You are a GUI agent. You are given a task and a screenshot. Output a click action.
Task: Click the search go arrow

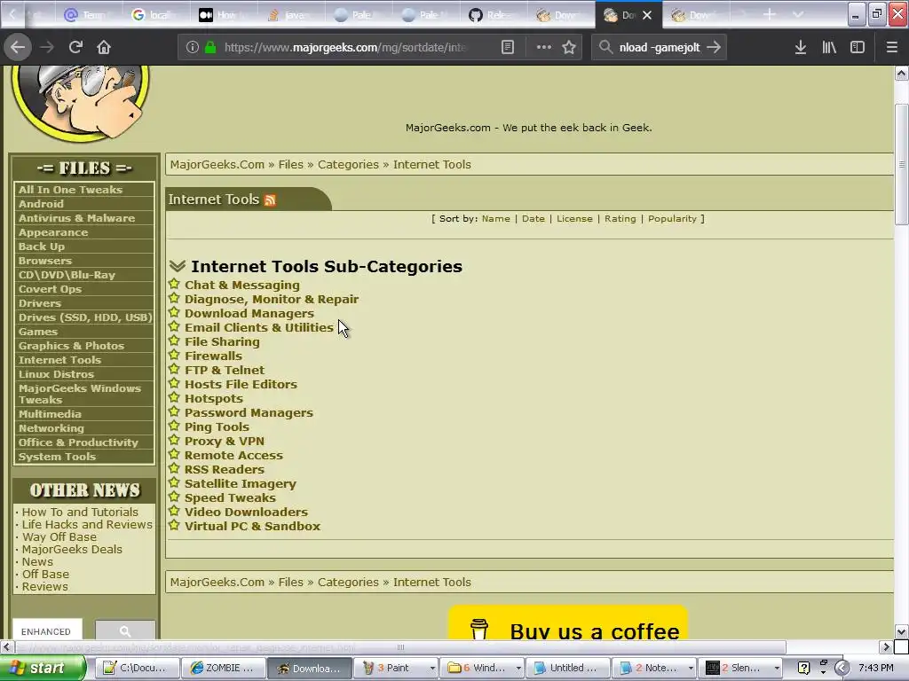tap(714, 47)
